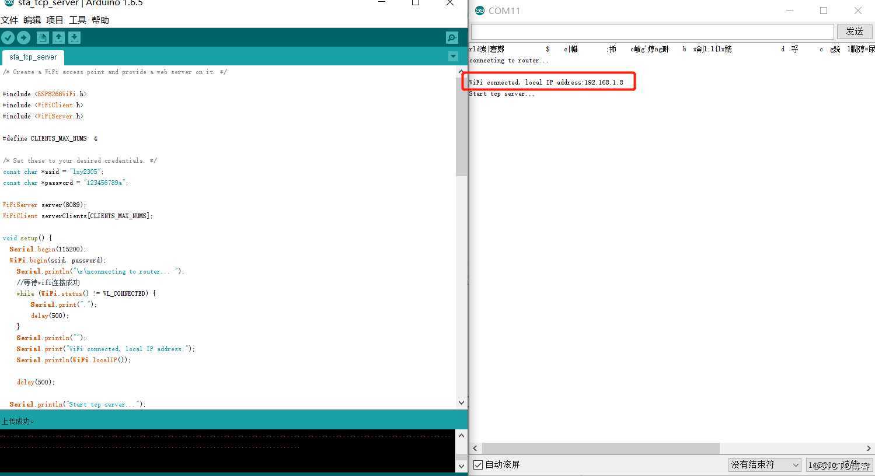Toggle the 自动滚屏 autoscroll checkbox
The image size is (875, 476).
tap(478, 465)
